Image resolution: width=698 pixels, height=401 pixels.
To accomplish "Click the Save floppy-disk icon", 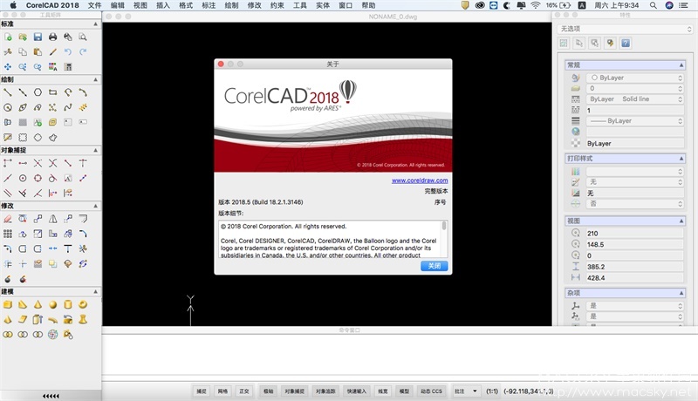I will [x=38, y=37].
